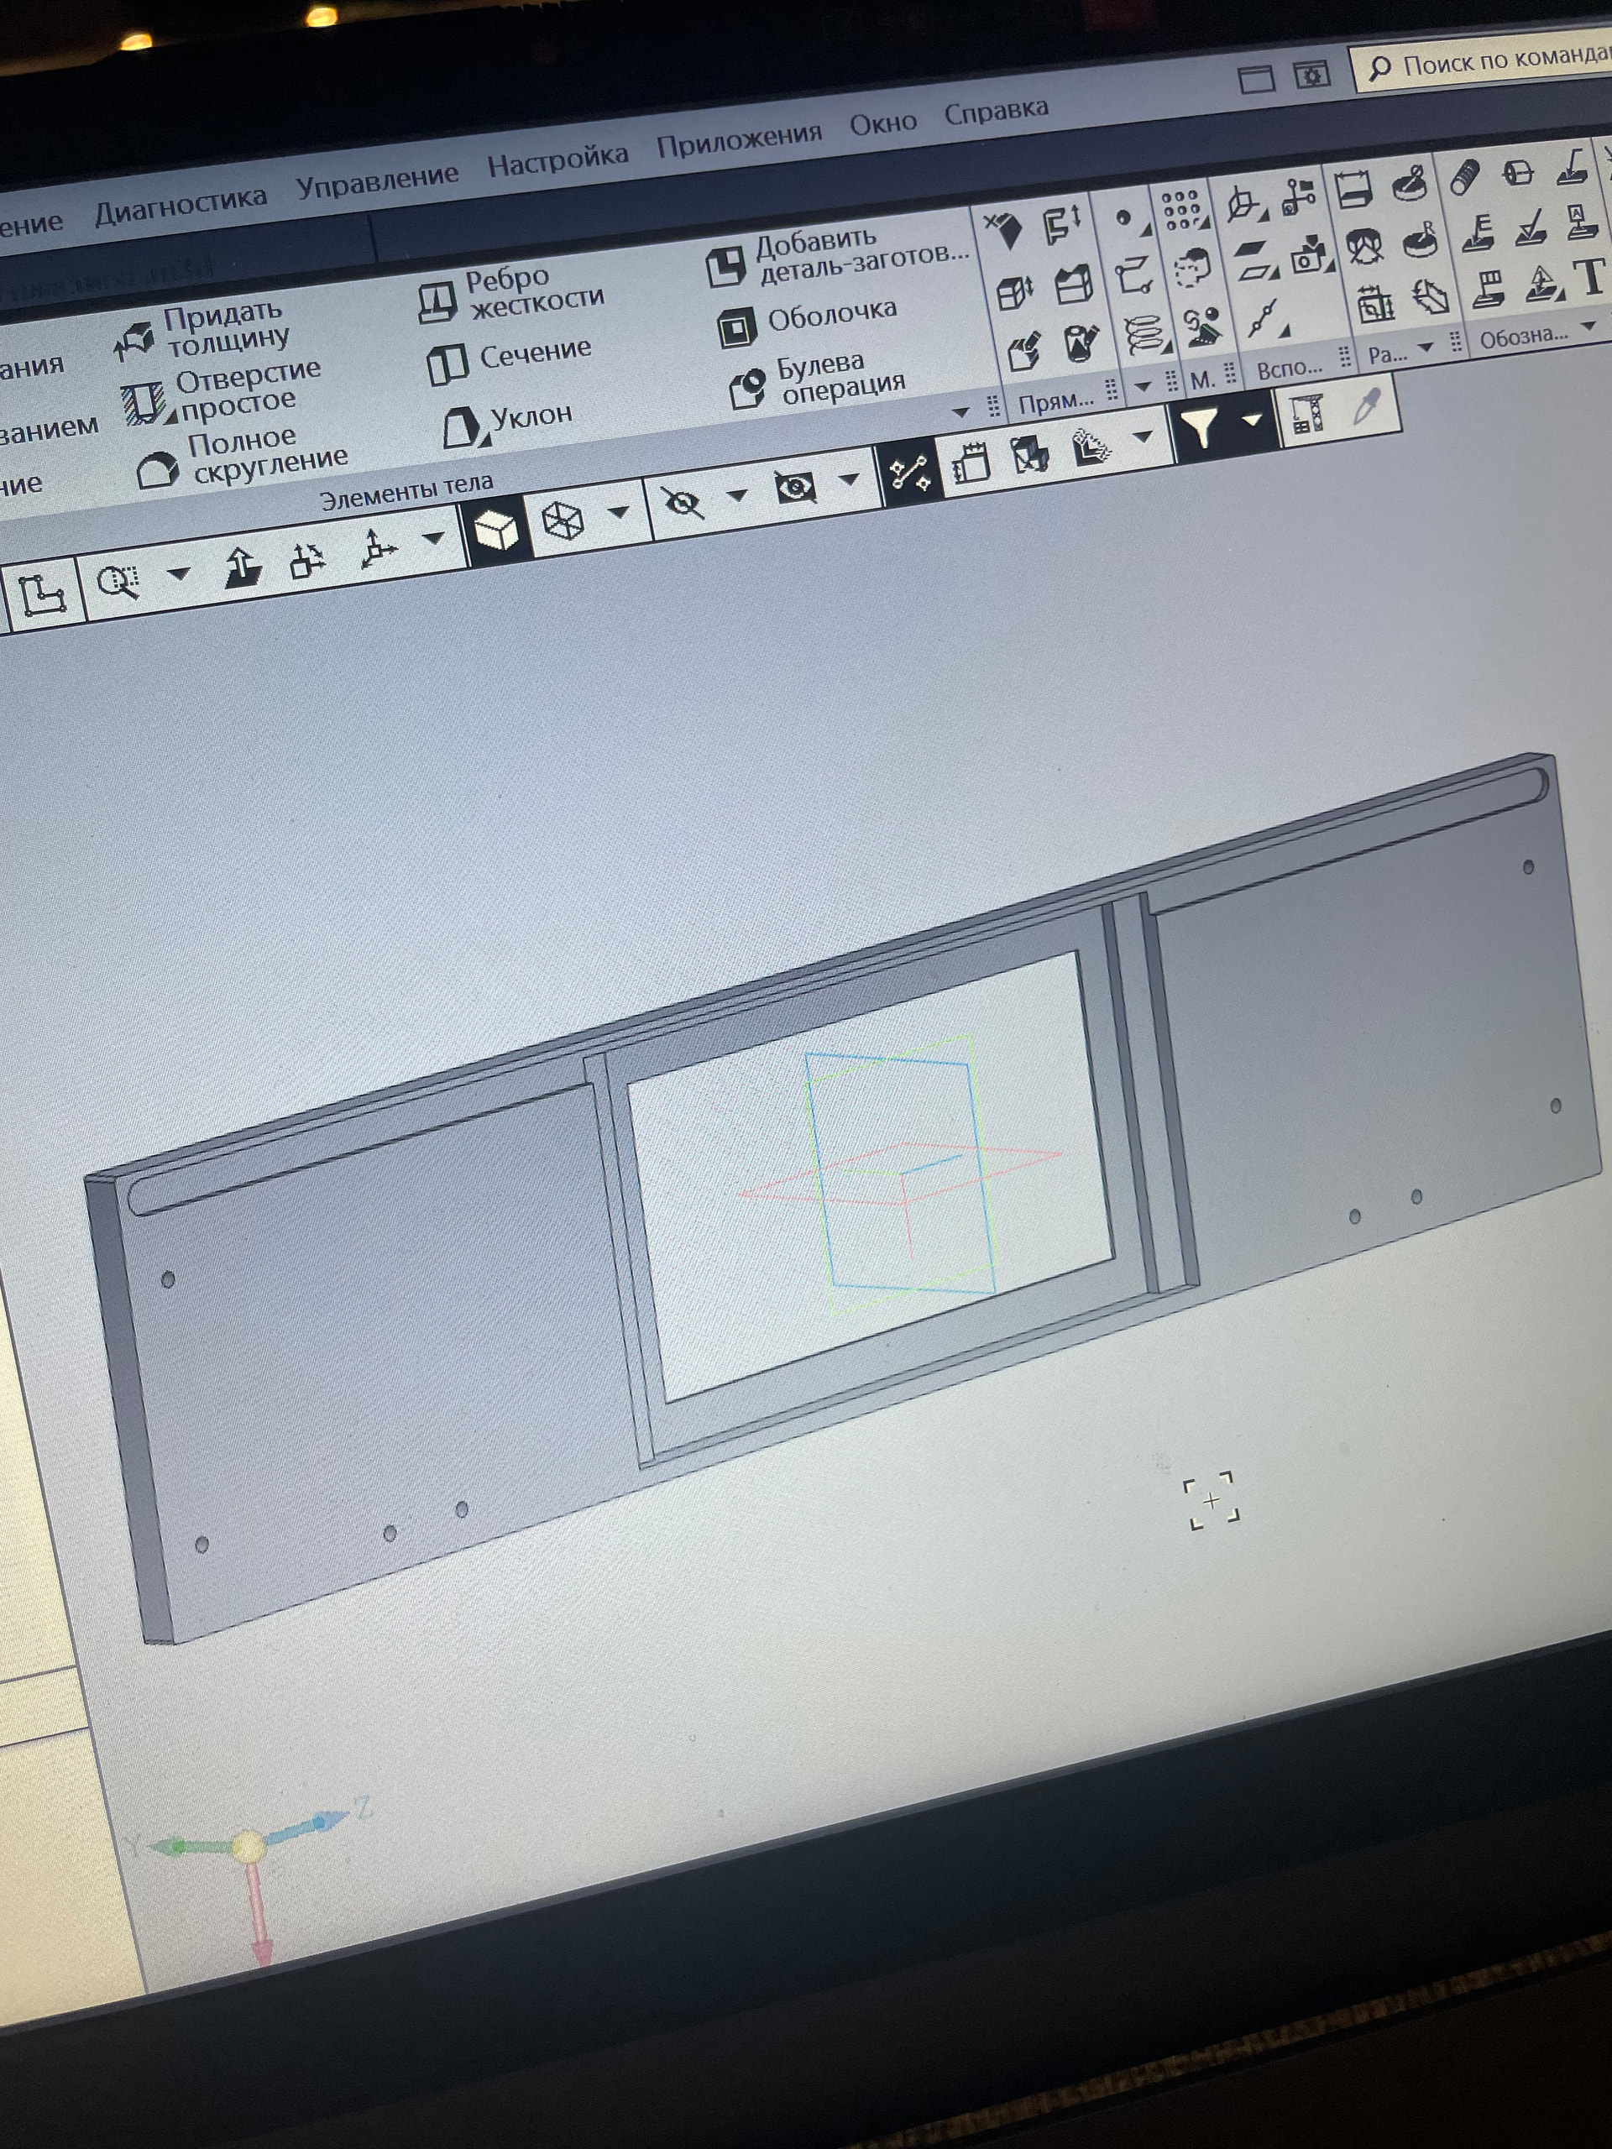Click the point array pattern icon

(x=1180, y=209)
